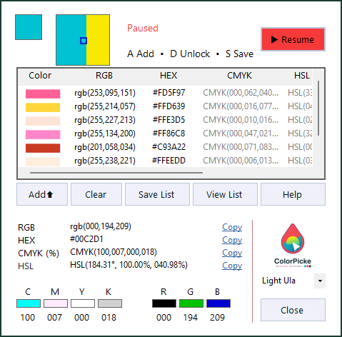This screenshot has width=342, height=337.
Task: Copy the HSL value
Action: pos(232,266)
